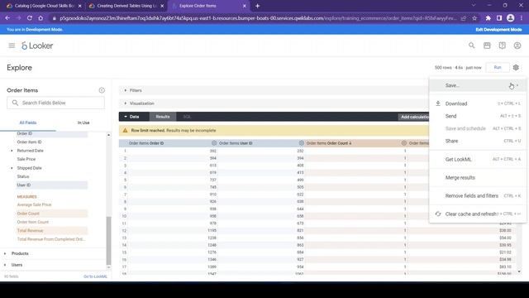Switch to the In Use tab

tap(83, 123)
